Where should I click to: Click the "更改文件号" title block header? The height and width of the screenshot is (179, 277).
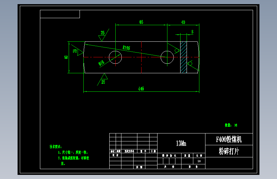point(129,151)
